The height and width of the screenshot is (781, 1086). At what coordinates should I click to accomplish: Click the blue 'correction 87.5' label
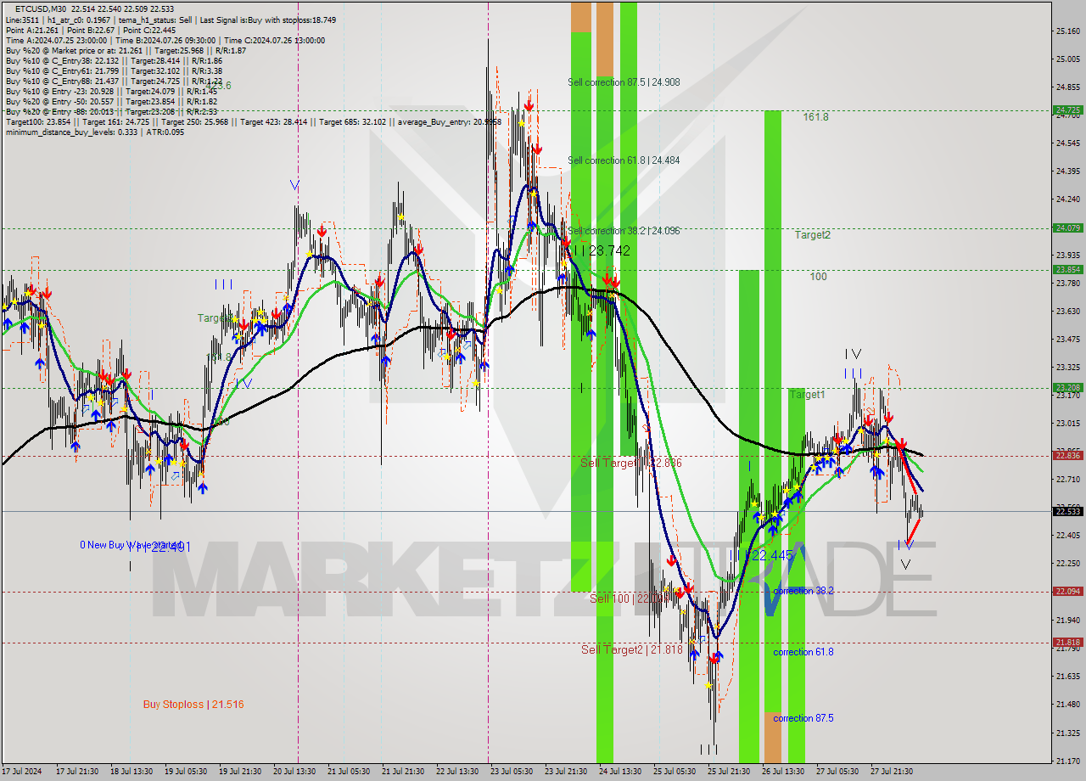pyautogui.click(x=803, y=718)
